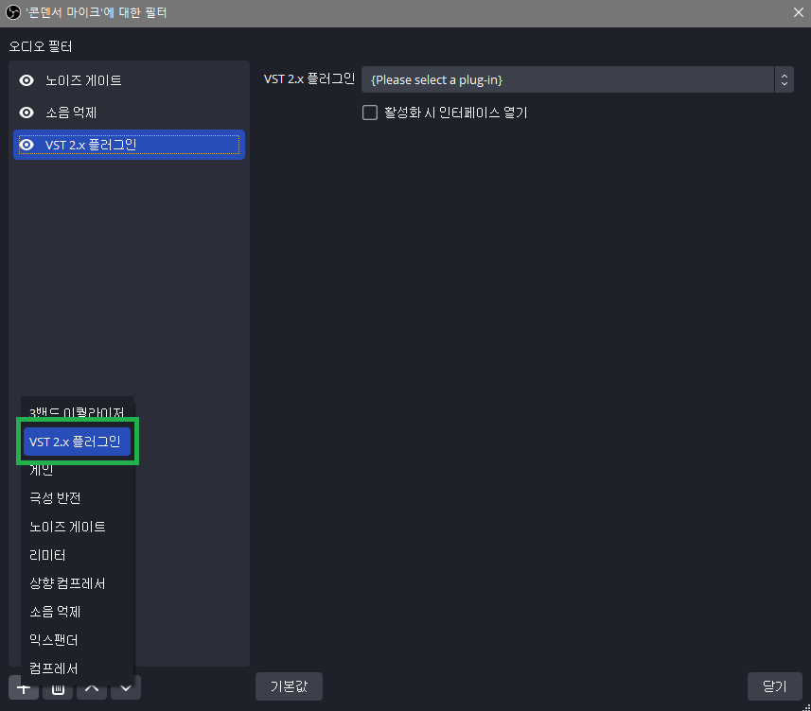Move the selected filter up with arrow icon
811x711 pixels.
pyautogui.click(x=92, y=687)
